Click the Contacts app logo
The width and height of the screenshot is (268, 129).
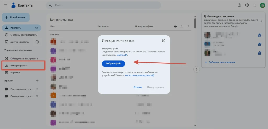[x=13, y=5]
